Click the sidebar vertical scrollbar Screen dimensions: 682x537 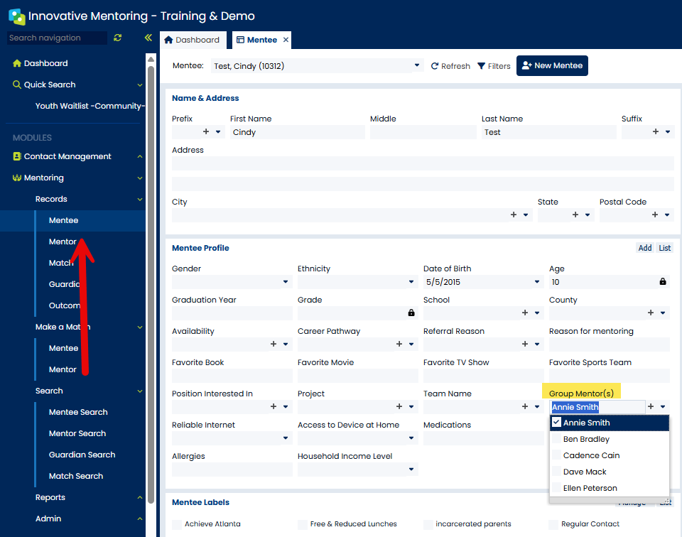pos(151,283)
